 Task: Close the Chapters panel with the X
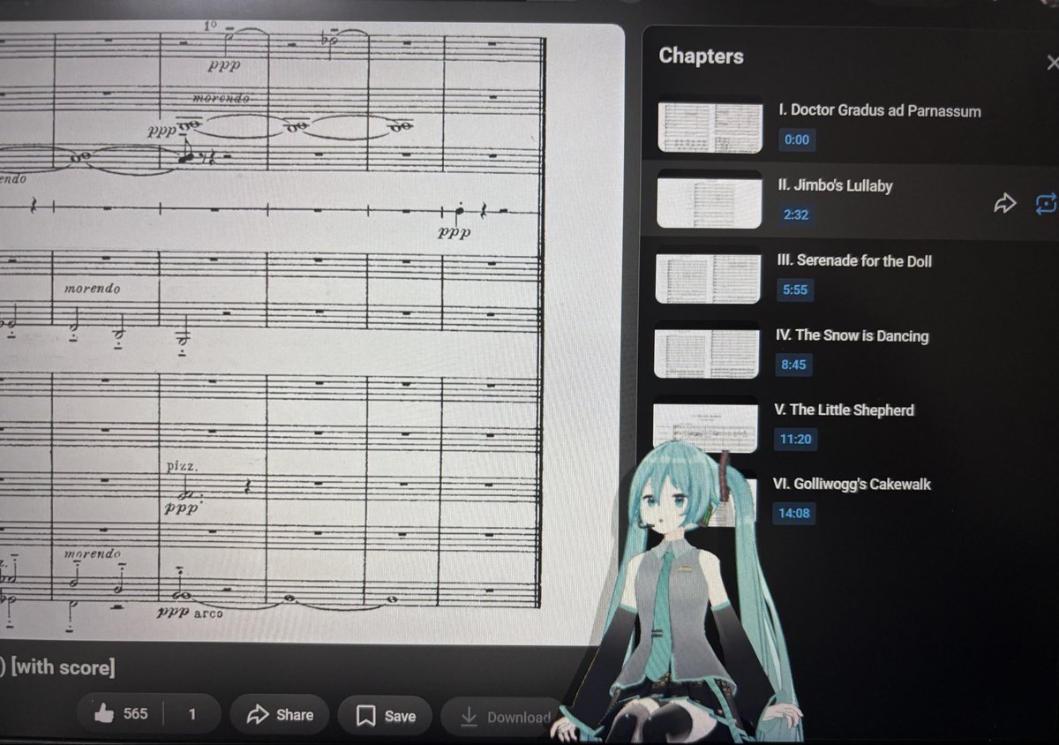coord(1052,62)
